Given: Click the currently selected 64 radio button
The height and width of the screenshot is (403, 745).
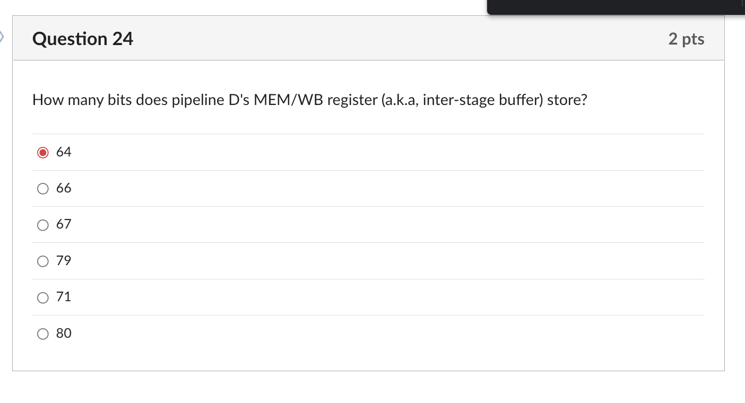Looking at the screenshot, I should click(42, 152).
